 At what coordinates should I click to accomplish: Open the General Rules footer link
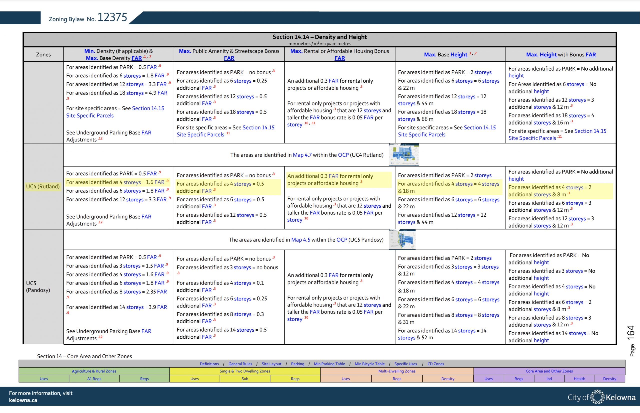tap(240, 364)
